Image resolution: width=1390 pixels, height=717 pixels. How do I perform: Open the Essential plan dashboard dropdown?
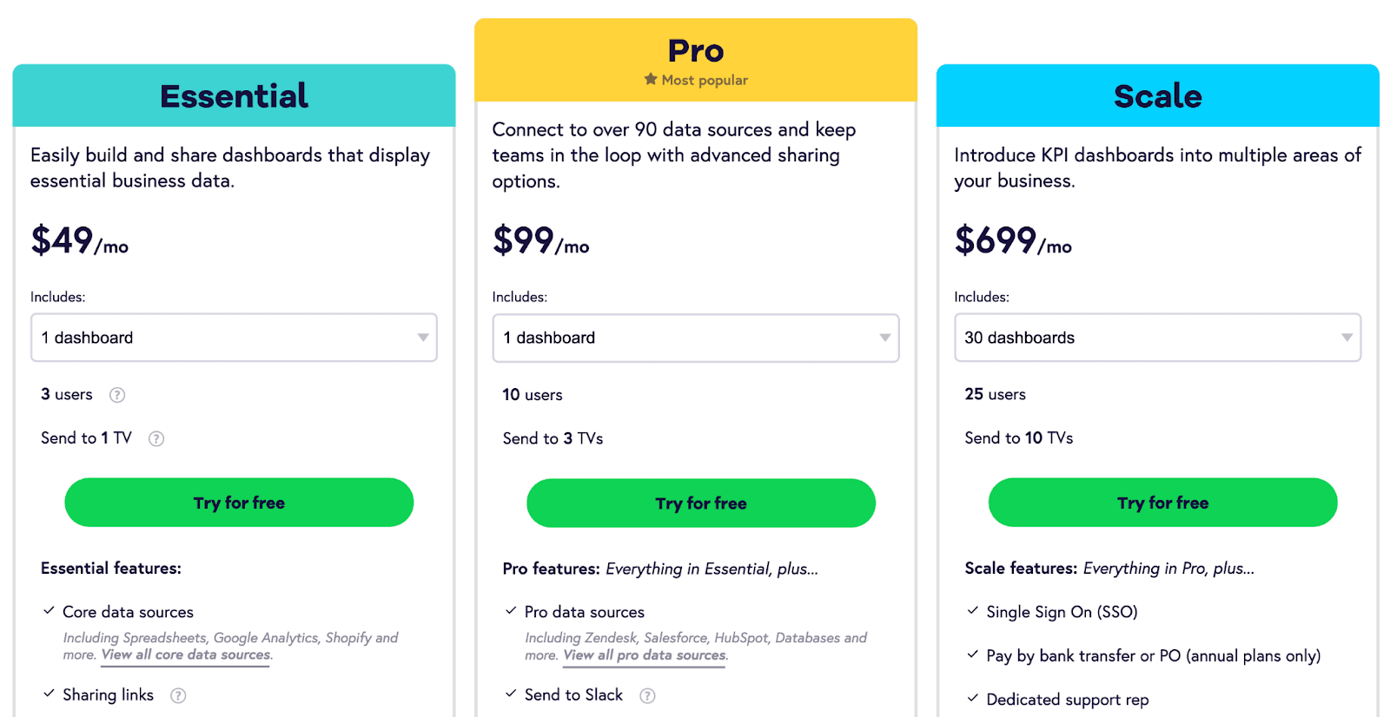[234, 338]
